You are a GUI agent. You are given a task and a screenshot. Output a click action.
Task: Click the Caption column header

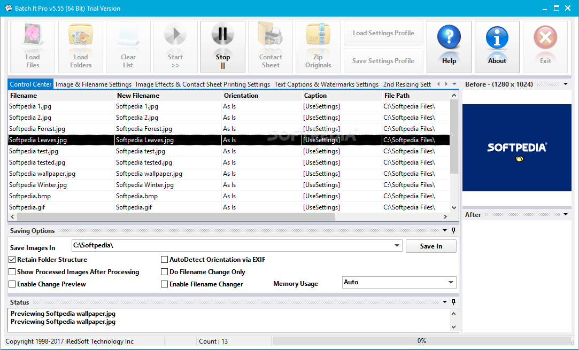pyautogui.click(x=342, y=95)
